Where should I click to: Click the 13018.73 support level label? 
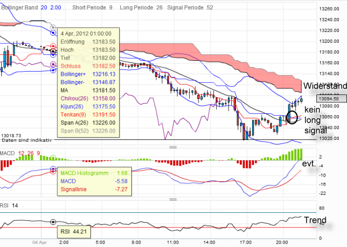pos(11,136)
